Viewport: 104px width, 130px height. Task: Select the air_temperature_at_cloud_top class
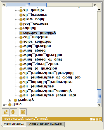[50, 78]
